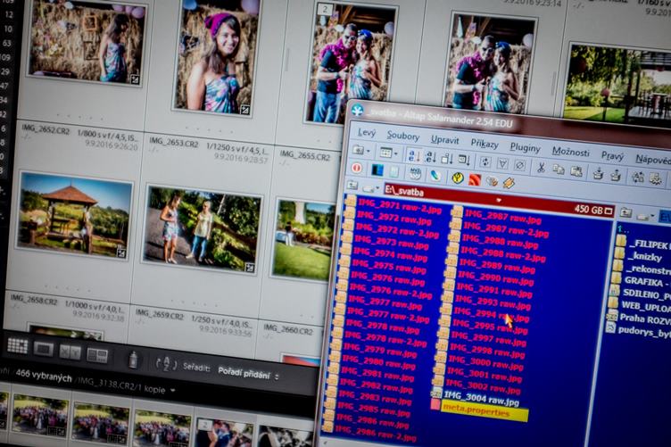This screenshot has height=447, width=671.
Task: Expand the filmstrip source 'kopie' dropdown arrow
Action: (x=172, y=391)
